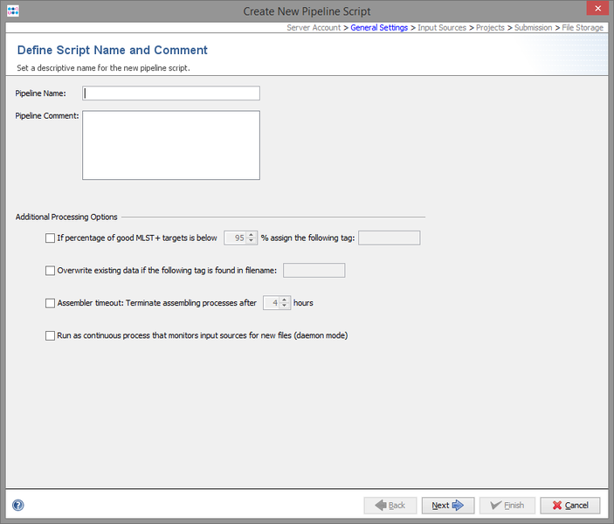Increase the MLST+ percentage spinner value
Image resolution: width=614 pixels, height=524 pixels.
click(252, 235)
